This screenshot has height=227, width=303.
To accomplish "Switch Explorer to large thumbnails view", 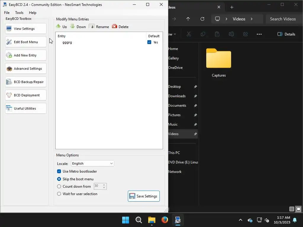I will point(299,209).
